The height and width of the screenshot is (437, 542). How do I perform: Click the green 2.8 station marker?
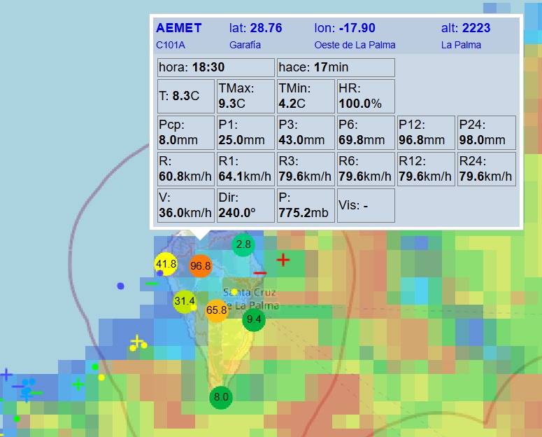click(x=243, y=245)
